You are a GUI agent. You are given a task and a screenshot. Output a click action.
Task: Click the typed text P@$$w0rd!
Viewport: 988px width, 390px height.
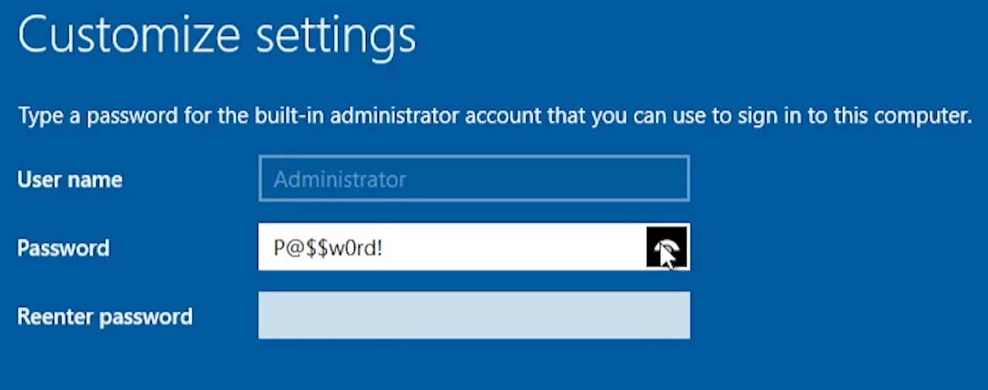[x=328, y=248]
